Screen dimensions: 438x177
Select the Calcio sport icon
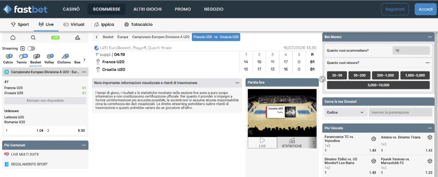tap(8, 57)
